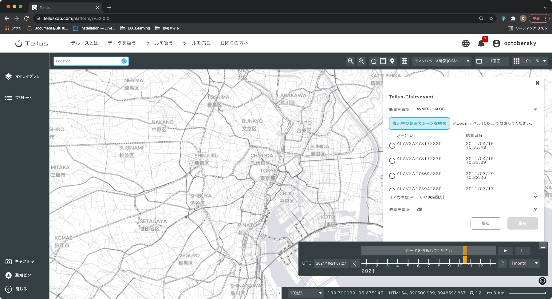
Task: Open テルースとは menu
Action: pos(85,43)
